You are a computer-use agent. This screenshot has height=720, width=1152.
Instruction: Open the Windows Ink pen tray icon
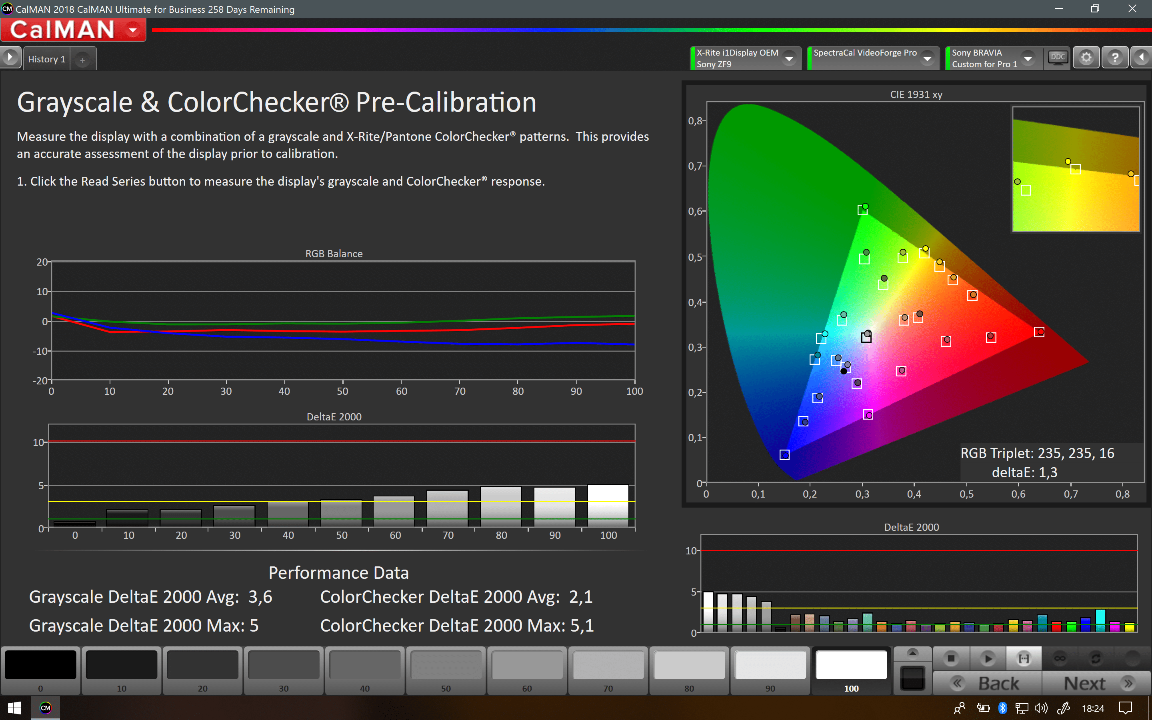(1064, 708)
